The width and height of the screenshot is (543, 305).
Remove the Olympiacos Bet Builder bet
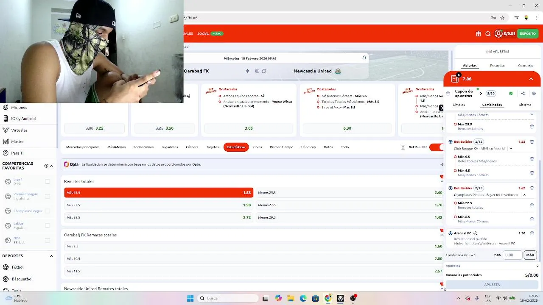click(532, 188)
